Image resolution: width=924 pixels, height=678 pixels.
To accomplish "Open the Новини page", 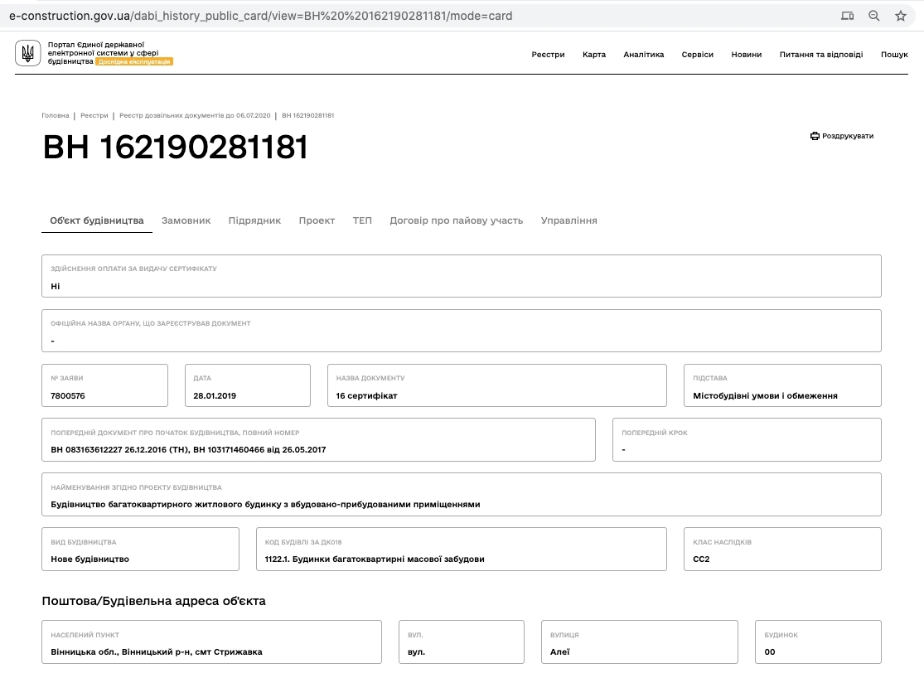I will [747, 54].
